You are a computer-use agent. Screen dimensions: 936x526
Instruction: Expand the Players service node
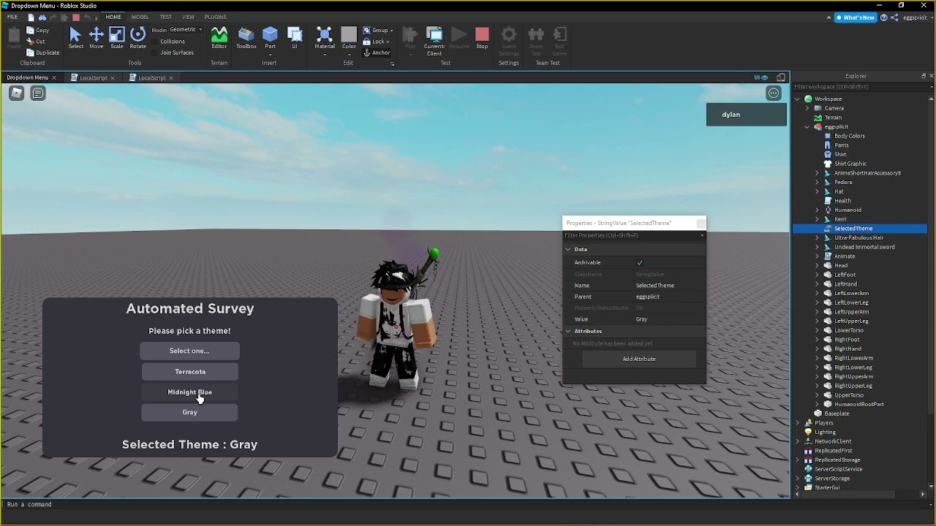pos(798,423)
